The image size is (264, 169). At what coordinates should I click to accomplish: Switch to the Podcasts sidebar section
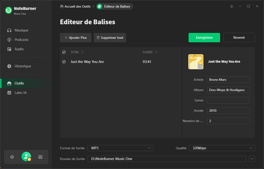[21, 39]
